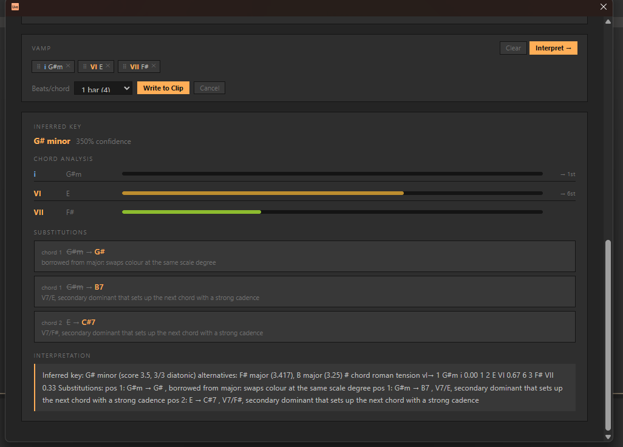This screenshot has width=623, height=447.
Task: Select the G#m to B7 substitution
Action: pos(305,292)
